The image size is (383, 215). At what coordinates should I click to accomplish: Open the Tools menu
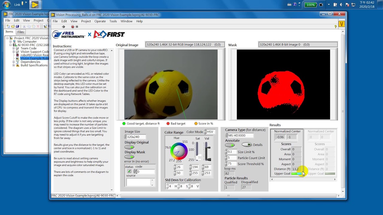click(113, 21)
